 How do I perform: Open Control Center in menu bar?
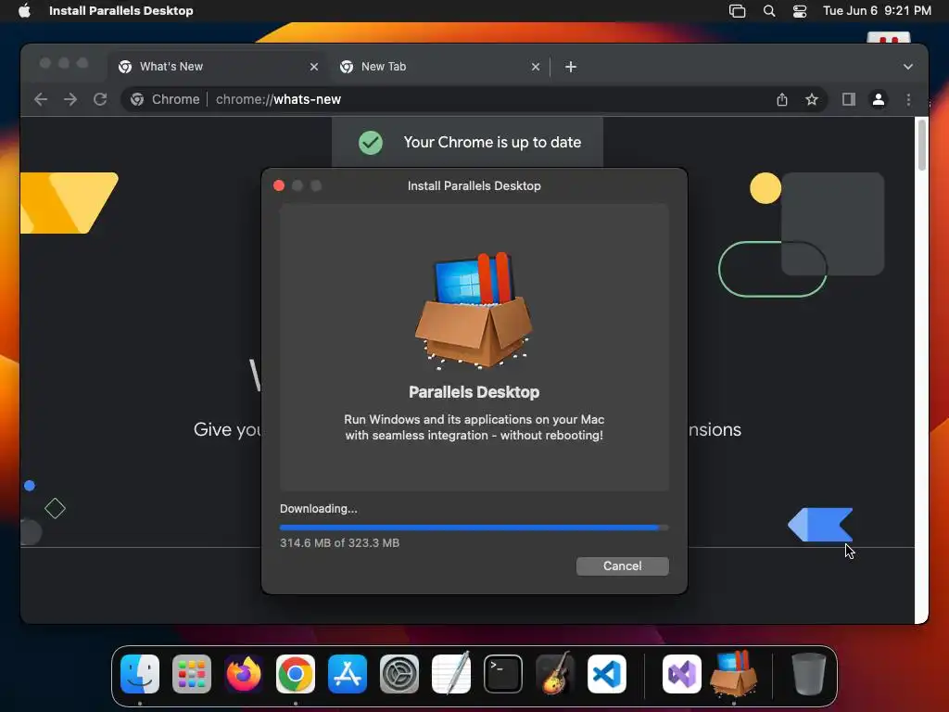pyautogui.click(x=800, y=11)
